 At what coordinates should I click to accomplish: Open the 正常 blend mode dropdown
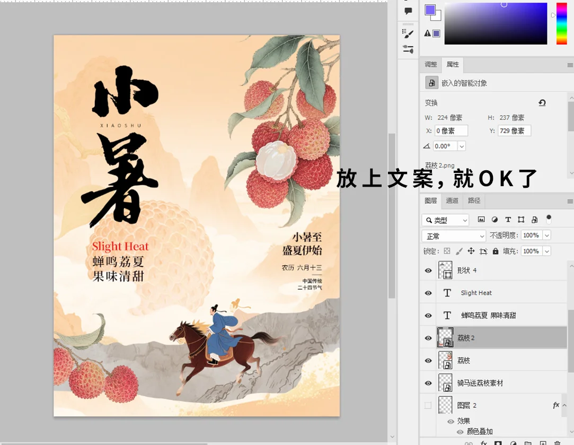pos(454,236)
